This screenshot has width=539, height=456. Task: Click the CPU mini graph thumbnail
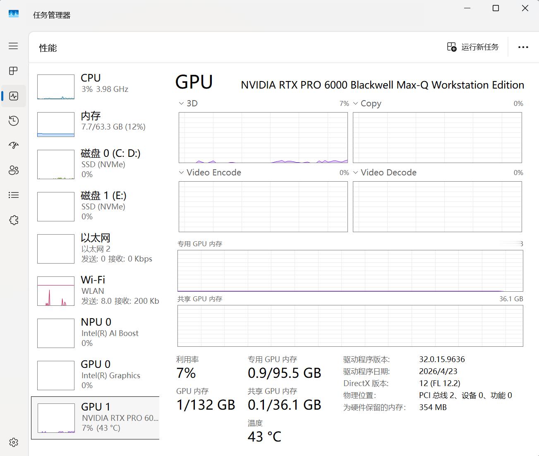point(56,87)
